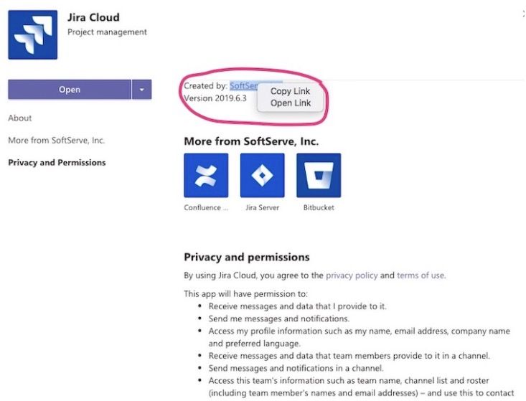Click the Jira Server tile label
526x401 pixels.
point(263,207)
